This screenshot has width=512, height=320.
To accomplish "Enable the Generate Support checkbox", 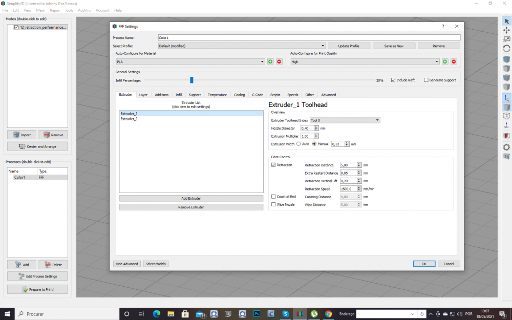I will [426, 80].
